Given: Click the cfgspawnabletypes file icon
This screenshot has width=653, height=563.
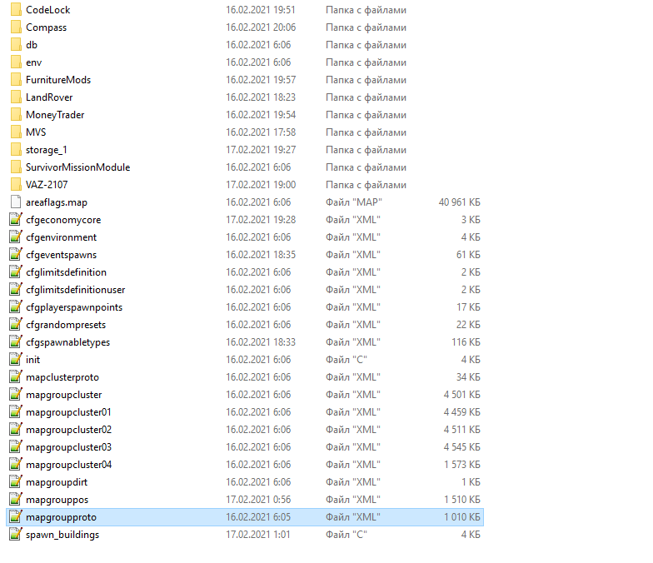Looking at the screenshot, I should coord(16,341).
